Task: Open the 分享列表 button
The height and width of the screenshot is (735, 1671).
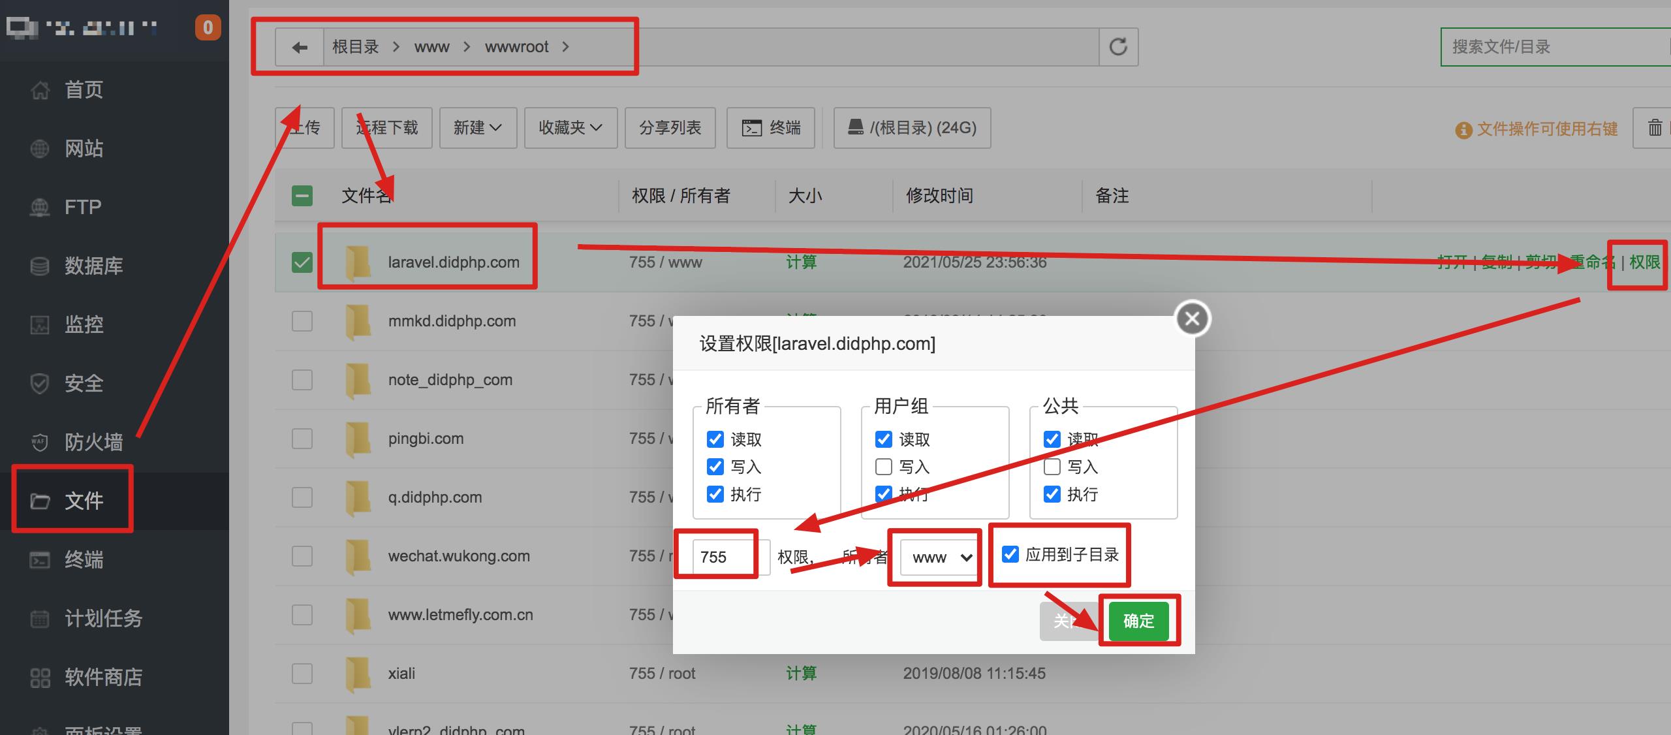Action: pos(670,128)
